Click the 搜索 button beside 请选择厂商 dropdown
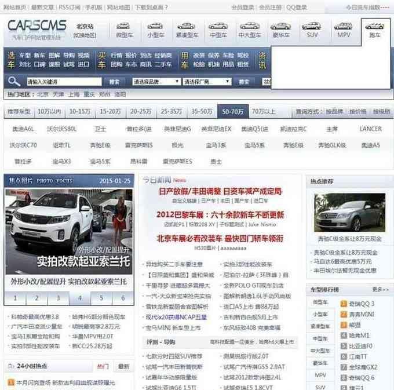 (x=244, y=82)
